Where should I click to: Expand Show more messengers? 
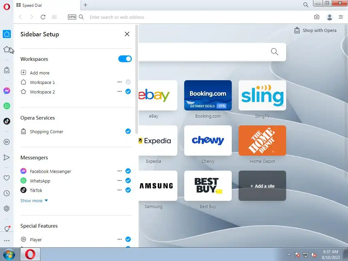pyautogui.click(x=34, y=201)
